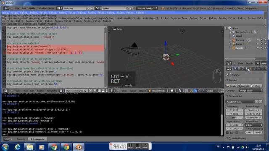The width and height of the screenshot is (269, 151).
Task: Open the Blender Render engine dropdown
Action: click(147, 8)
